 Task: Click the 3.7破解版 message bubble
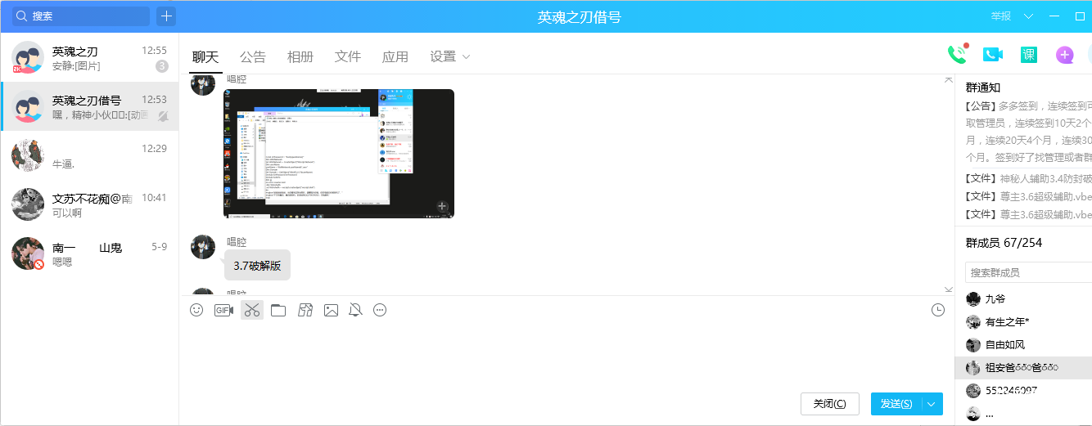pos(257,266)
